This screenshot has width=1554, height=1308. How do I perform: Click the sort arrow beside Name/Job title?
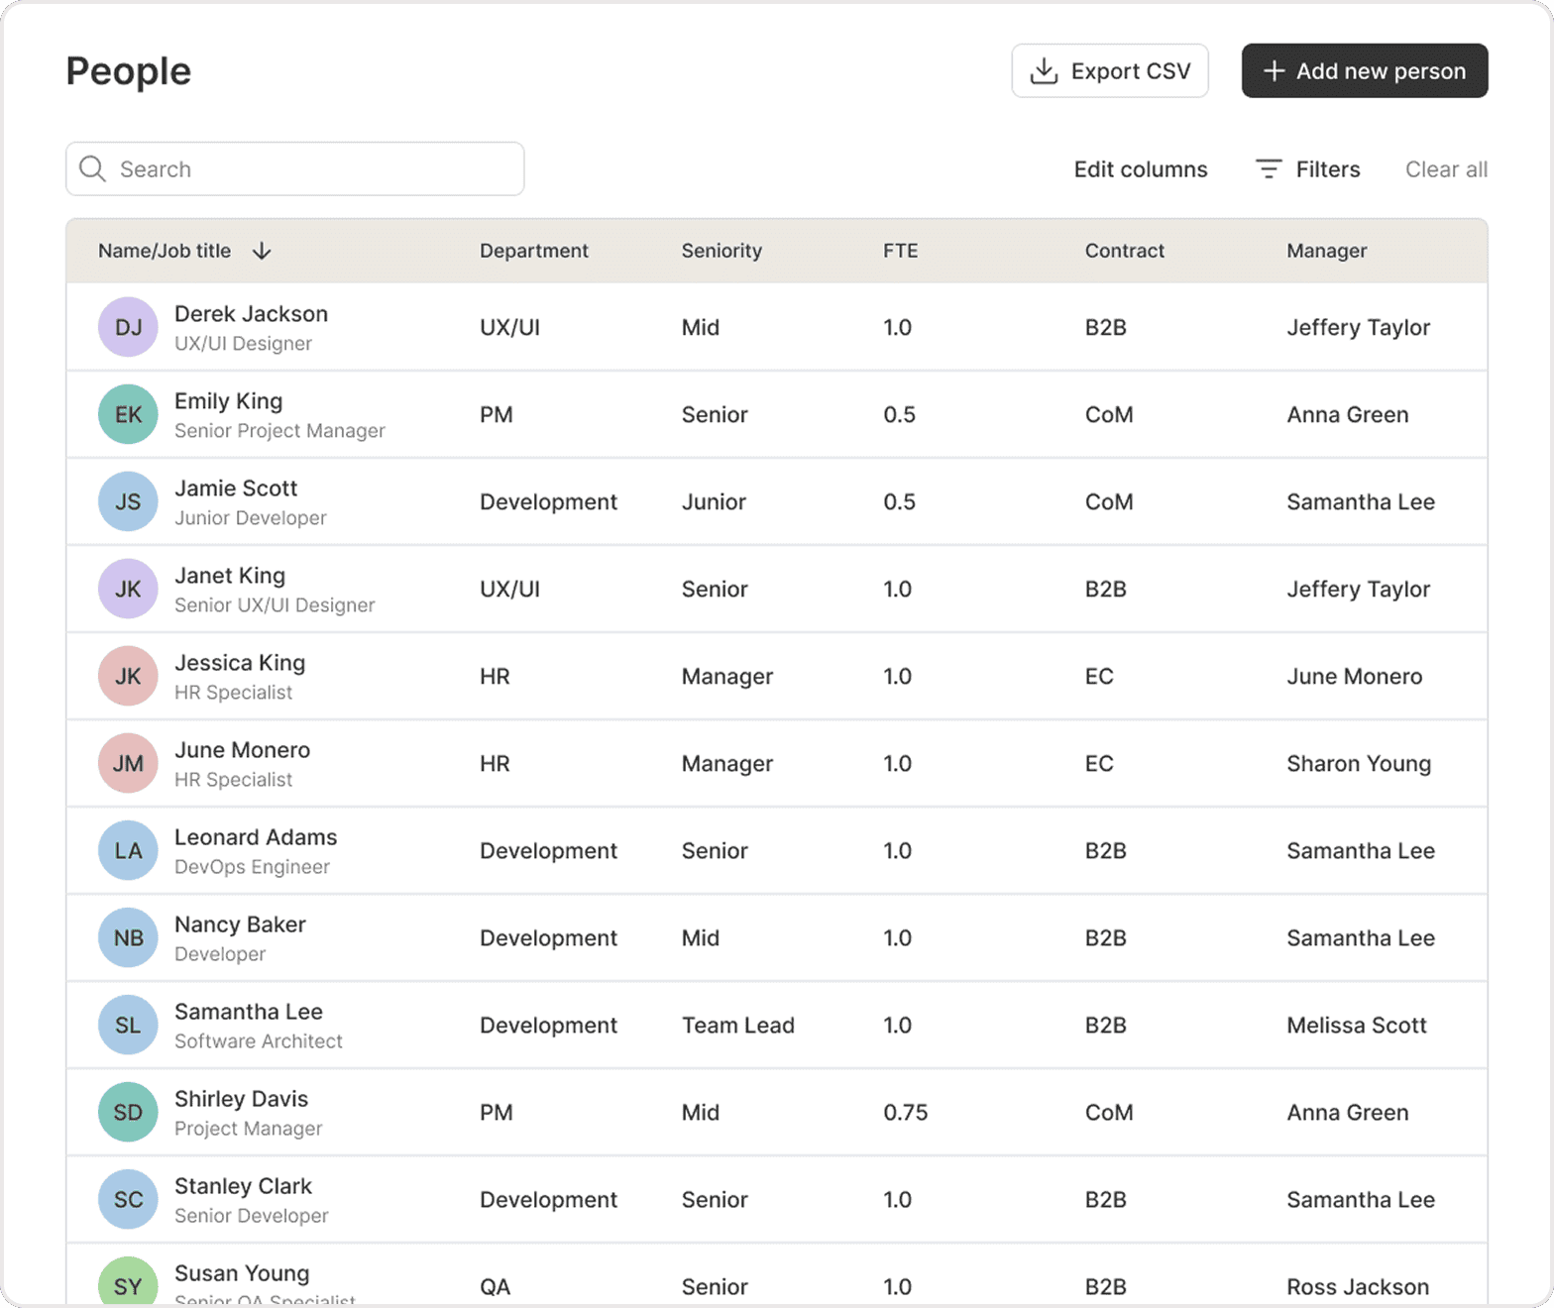pyautogui.click(x=262, y=252)
